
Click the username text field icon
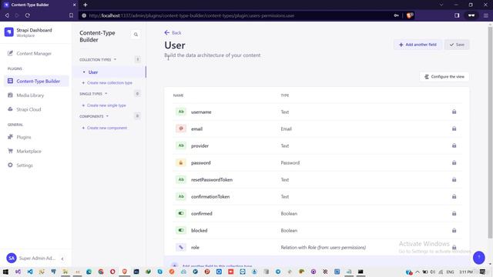click(x=181, y=112)
